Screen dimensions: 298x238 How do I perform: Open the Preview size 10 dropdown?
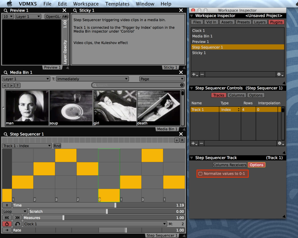click(8, 17)
